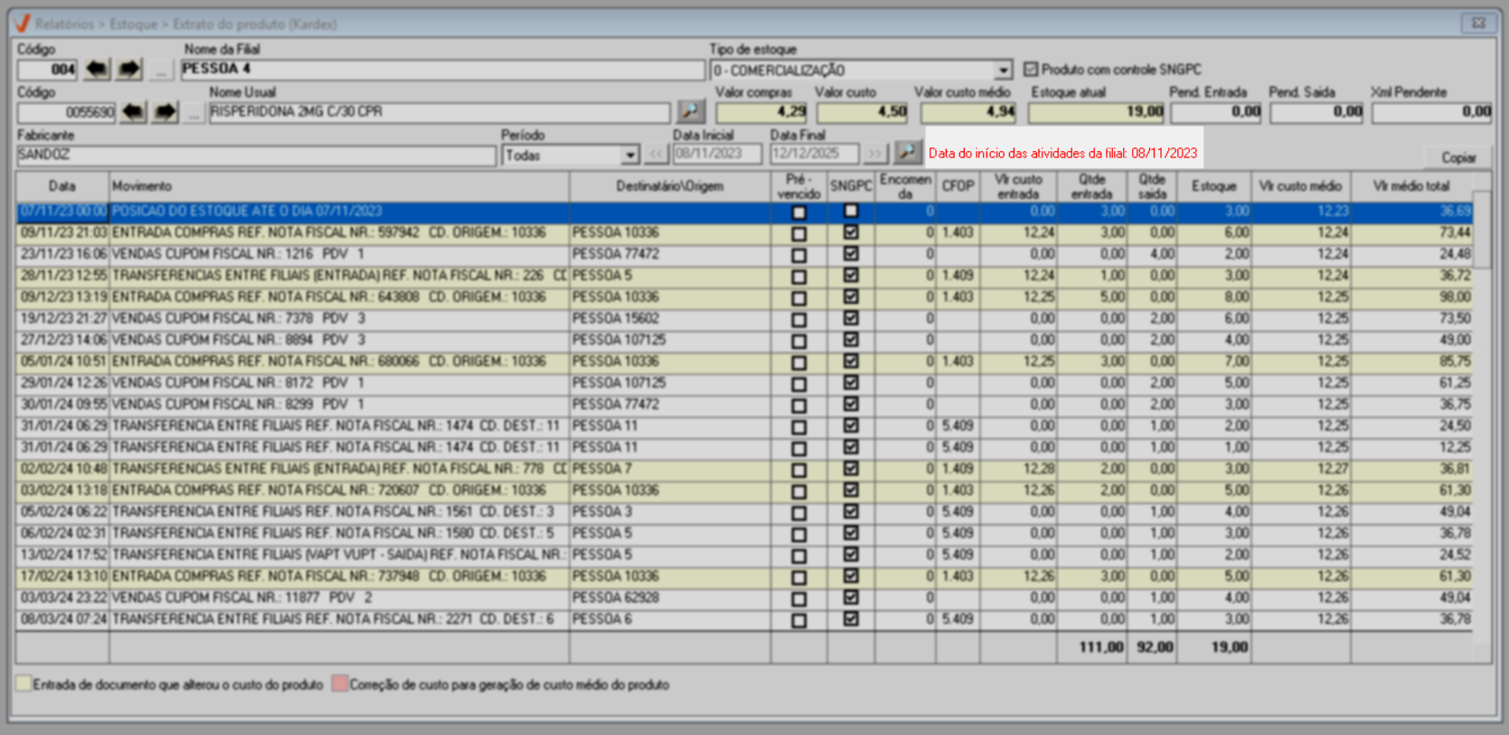Open product lookup ellipsis beside code 0055690
This screenshot has width=1509, height=735.
(x=193, y=113)
